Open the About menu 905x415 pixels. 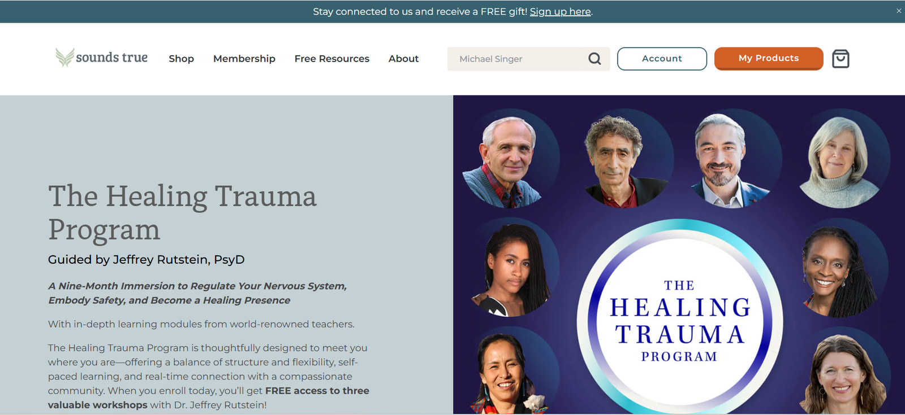[x=403, y=59]
